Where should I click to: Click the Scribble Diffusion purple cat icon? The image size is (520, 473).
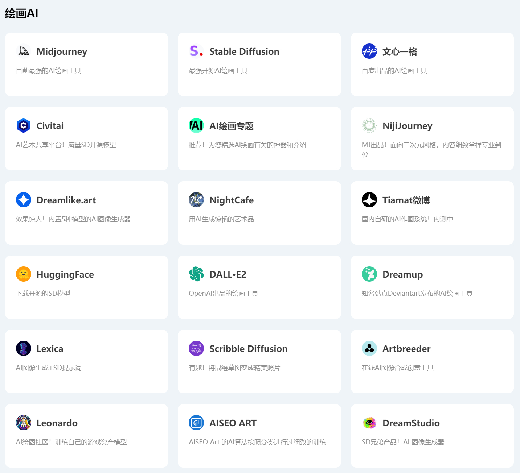[x=196, y=348]
